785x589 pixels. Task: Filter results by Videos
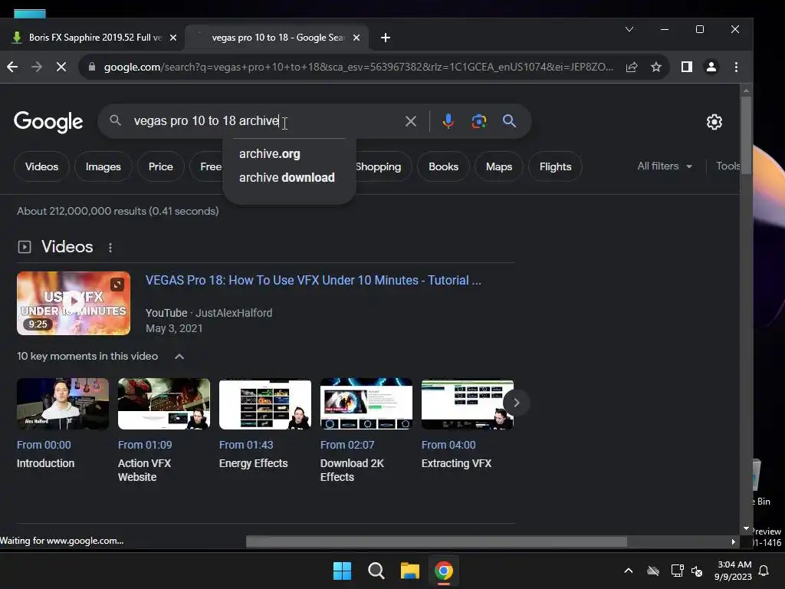(41, 166)
